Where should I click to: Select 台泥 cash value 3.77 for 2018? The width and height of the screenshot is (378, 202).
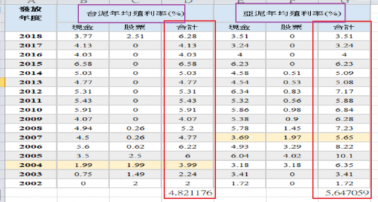(83, 36)
